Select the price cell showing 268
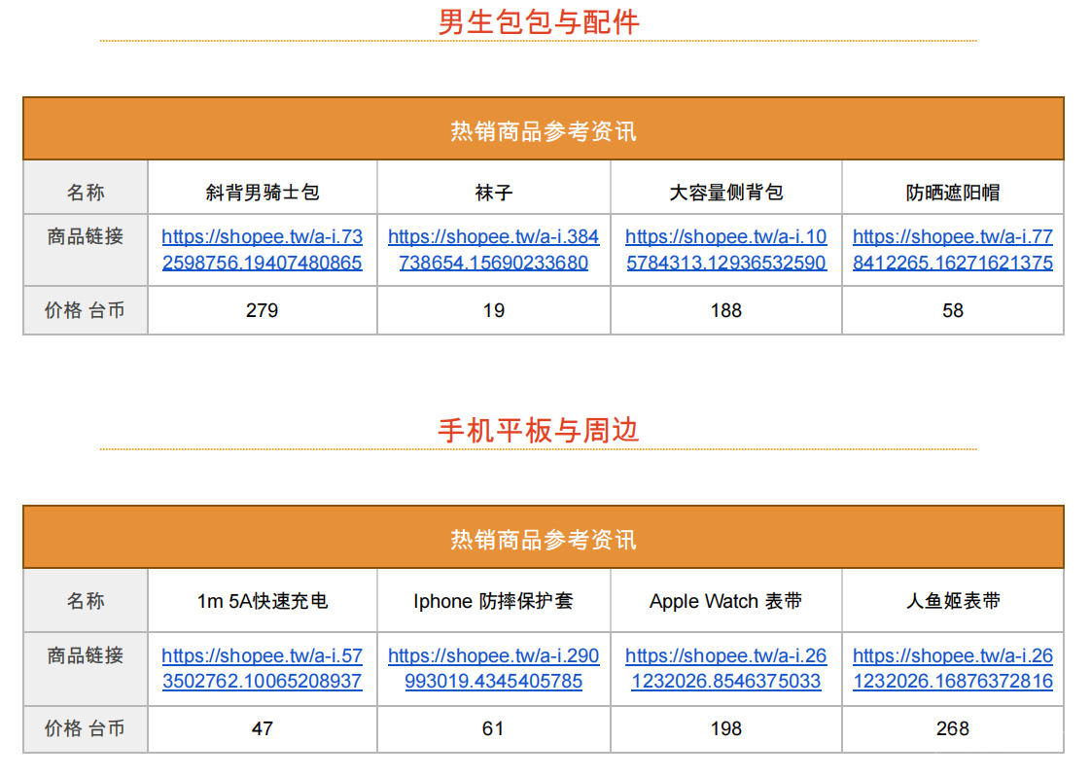Screen dimensions: 1091x777 [x=952, y=728]
